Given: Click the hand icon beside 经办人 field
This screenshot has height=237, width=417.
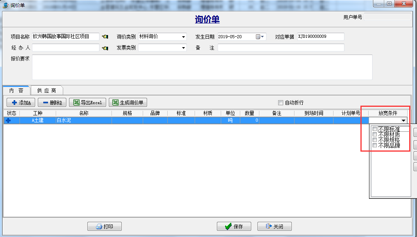Looking at the screenshot, I should click(x=105, y=48).
